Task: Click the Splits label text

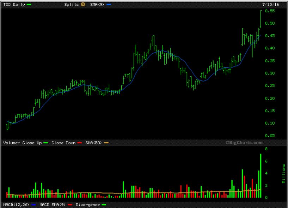Action: tap(72, 4)
